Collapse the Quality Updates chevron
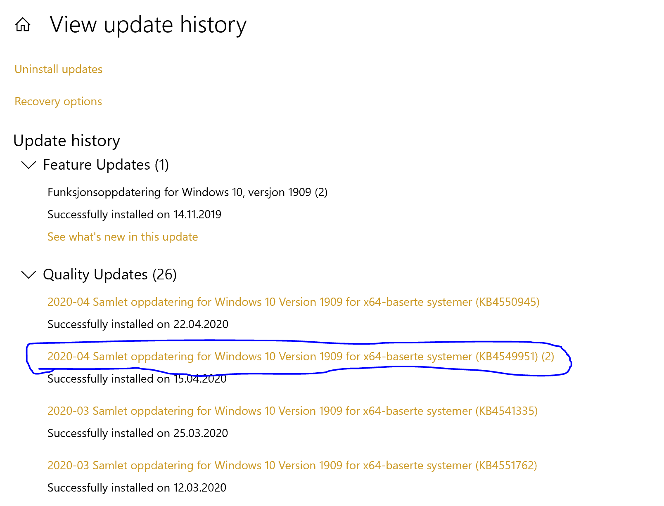 pos(28,275)
